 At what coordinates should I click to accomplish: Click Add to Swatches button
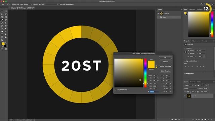click(165, 66)
